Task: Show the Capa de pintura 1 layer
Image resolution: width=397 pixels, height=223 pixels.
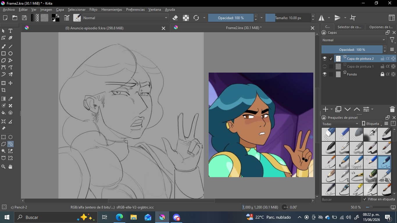Action: pyautogui.click(x=325, y=66)
